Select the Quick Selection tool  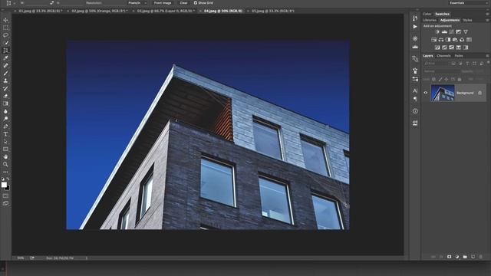coord(5,43)
